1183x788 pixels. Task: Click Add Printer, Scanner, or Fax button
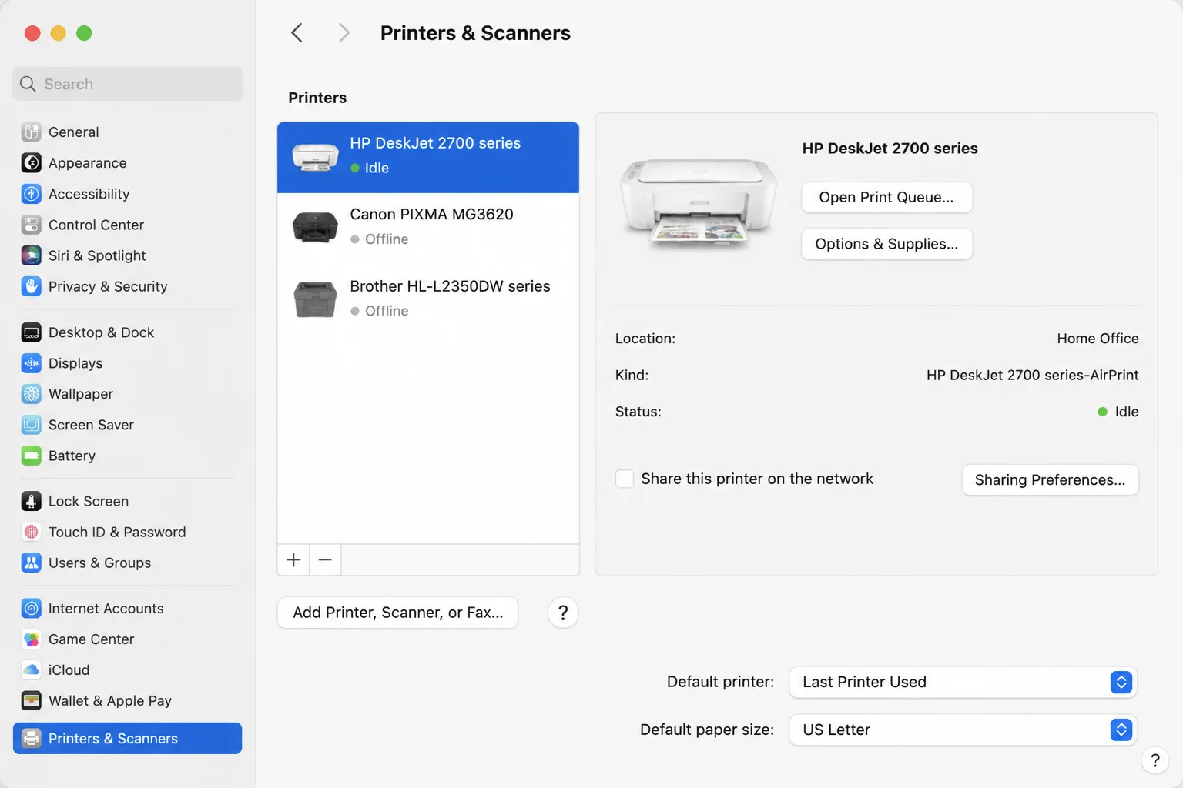coord(397,613)
